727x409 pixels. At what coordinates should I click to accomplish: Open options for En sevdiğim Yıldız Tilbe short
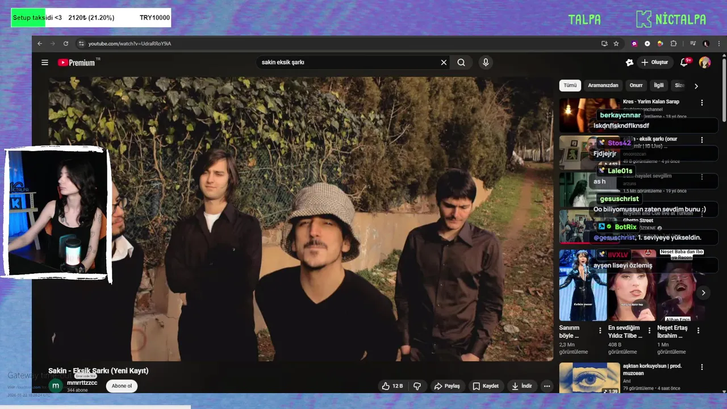coord(649,330)
